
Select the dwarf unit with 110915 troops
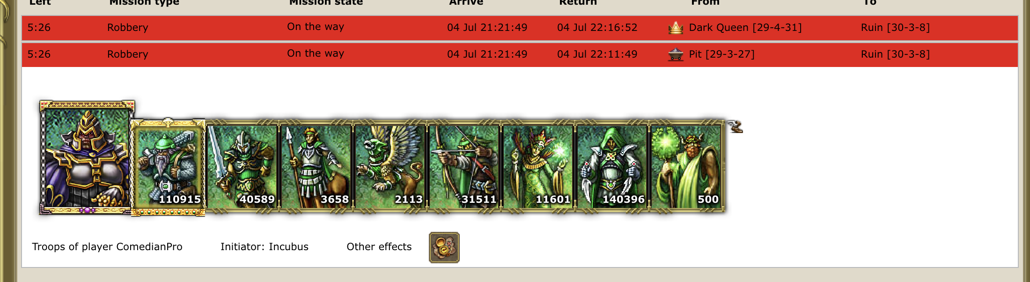(x=168, y=167)
